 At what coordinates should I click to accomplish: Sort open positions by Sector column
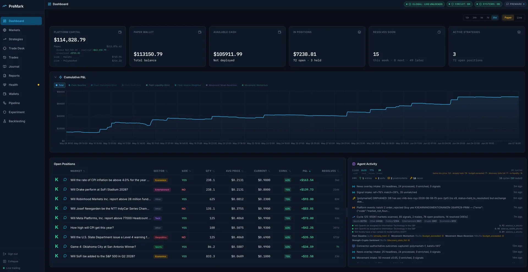point(161,171)
